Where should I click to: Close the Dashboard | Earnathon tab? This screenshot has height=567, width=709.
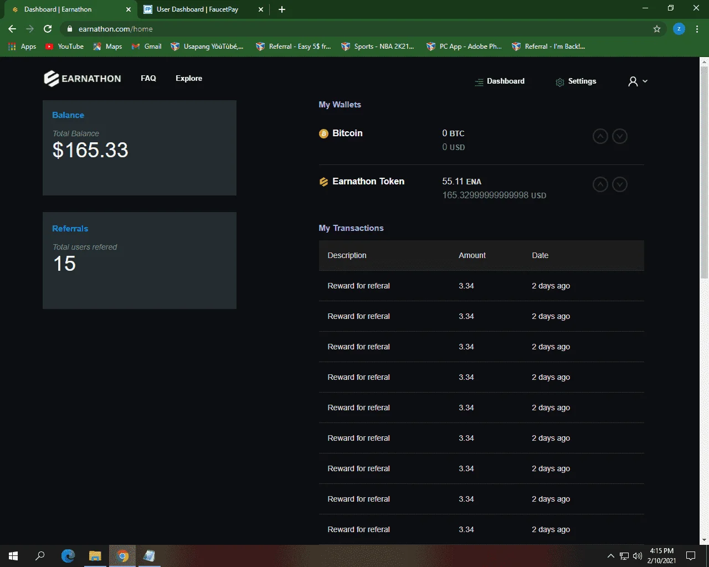[x=129, y=9]
